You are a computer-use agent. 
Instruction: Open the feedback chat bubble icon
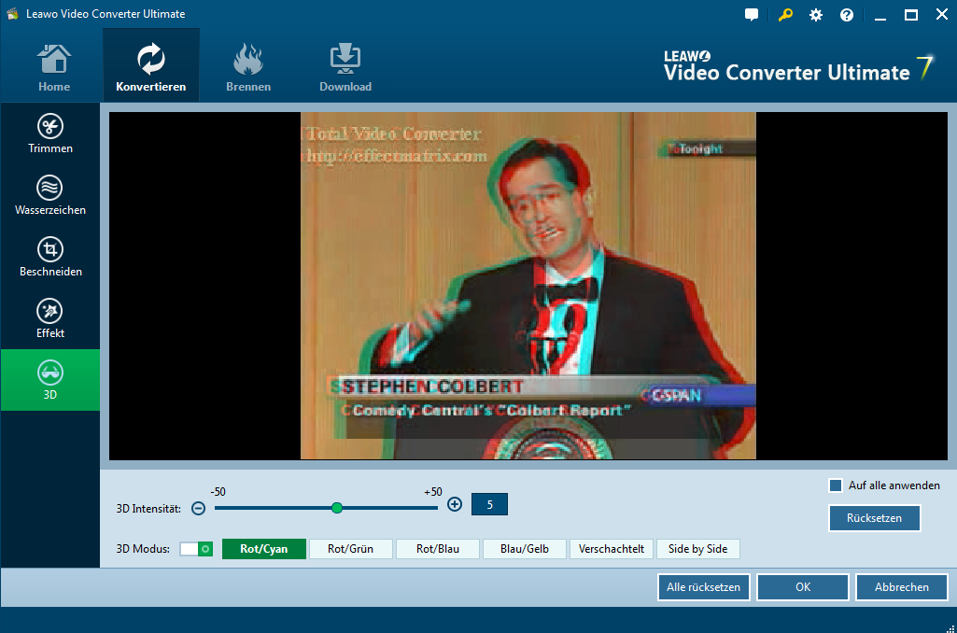click(752, 15)
